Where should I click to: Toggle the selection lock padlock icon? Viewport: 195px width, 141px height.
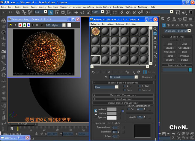(36, 134)
